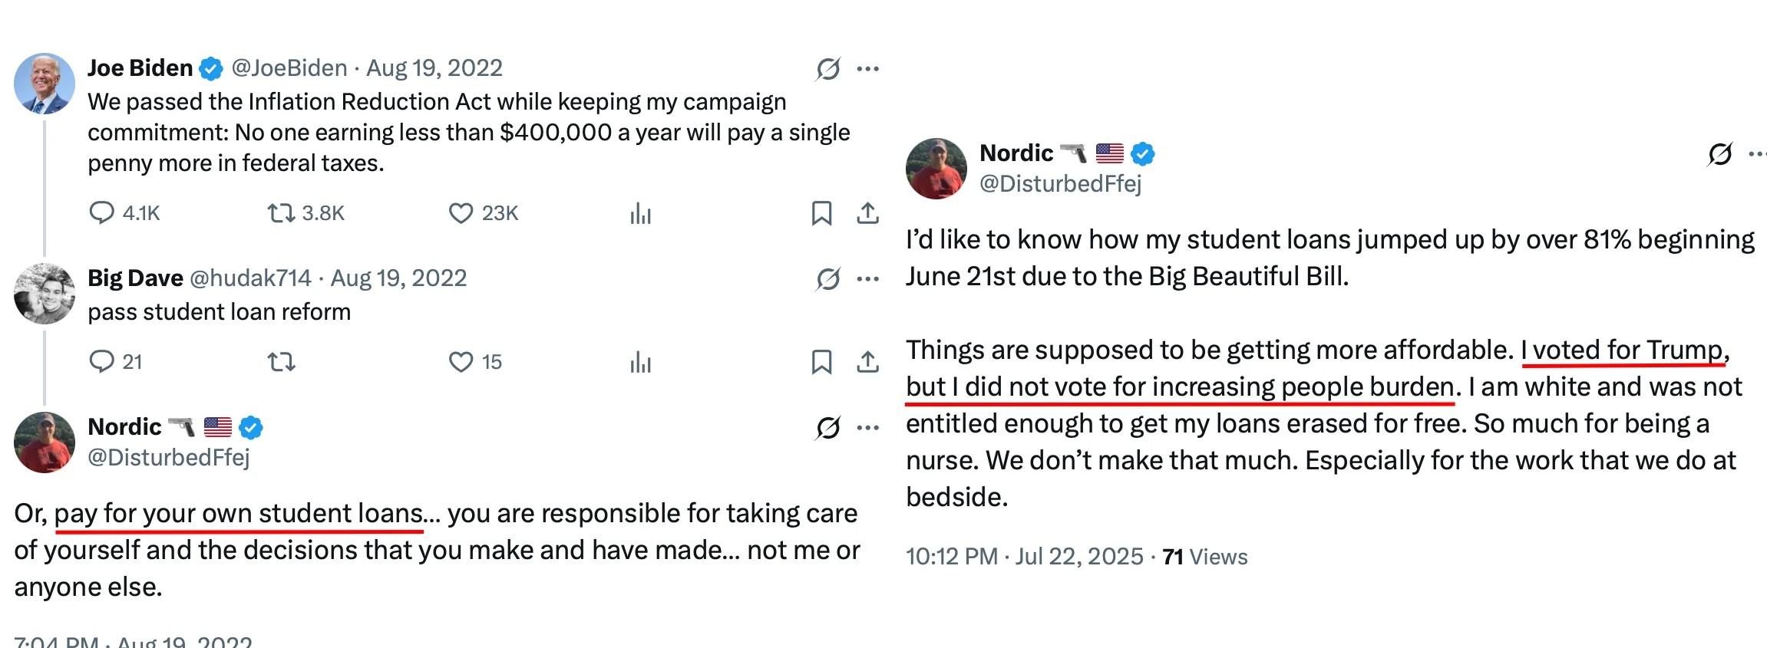View analytics on Joe Biden's tweet
The height and width of the screenshot is (648, 1767).
[x=640, y=213]
